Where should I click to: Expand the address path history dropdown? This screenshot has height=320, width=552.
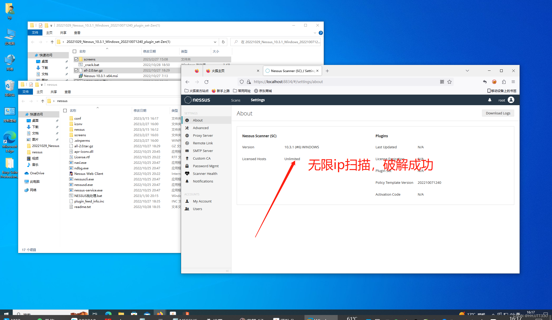coord(215,42)
